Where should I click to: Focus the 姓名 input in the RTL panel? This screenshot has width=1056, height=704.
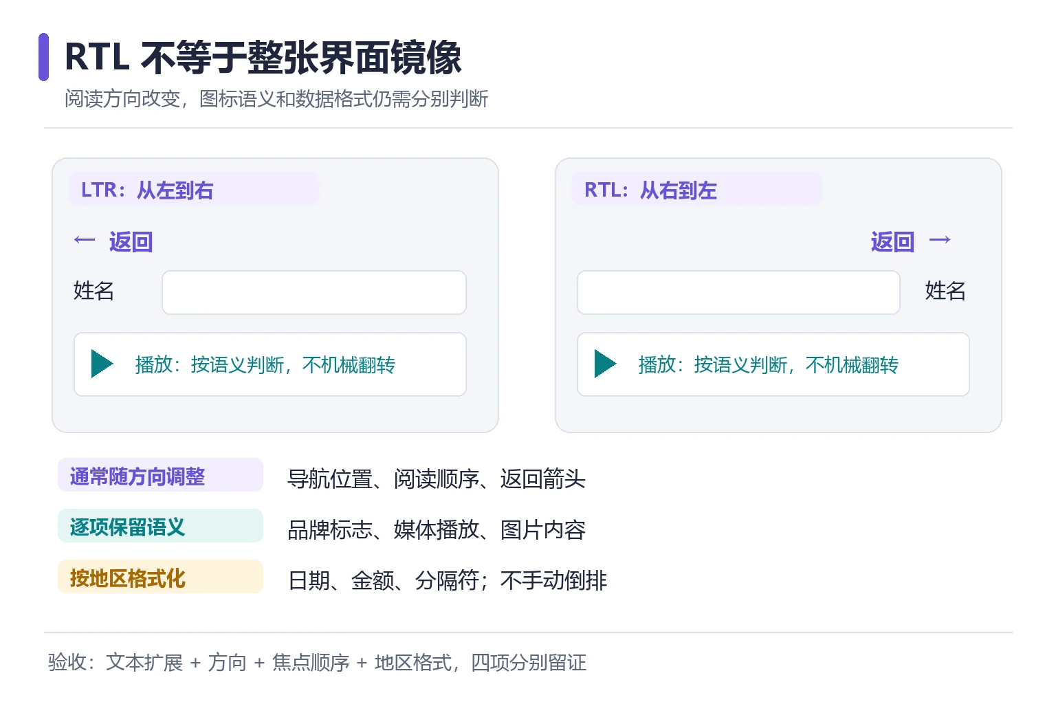pyautogui.click(x=738, y=292)
